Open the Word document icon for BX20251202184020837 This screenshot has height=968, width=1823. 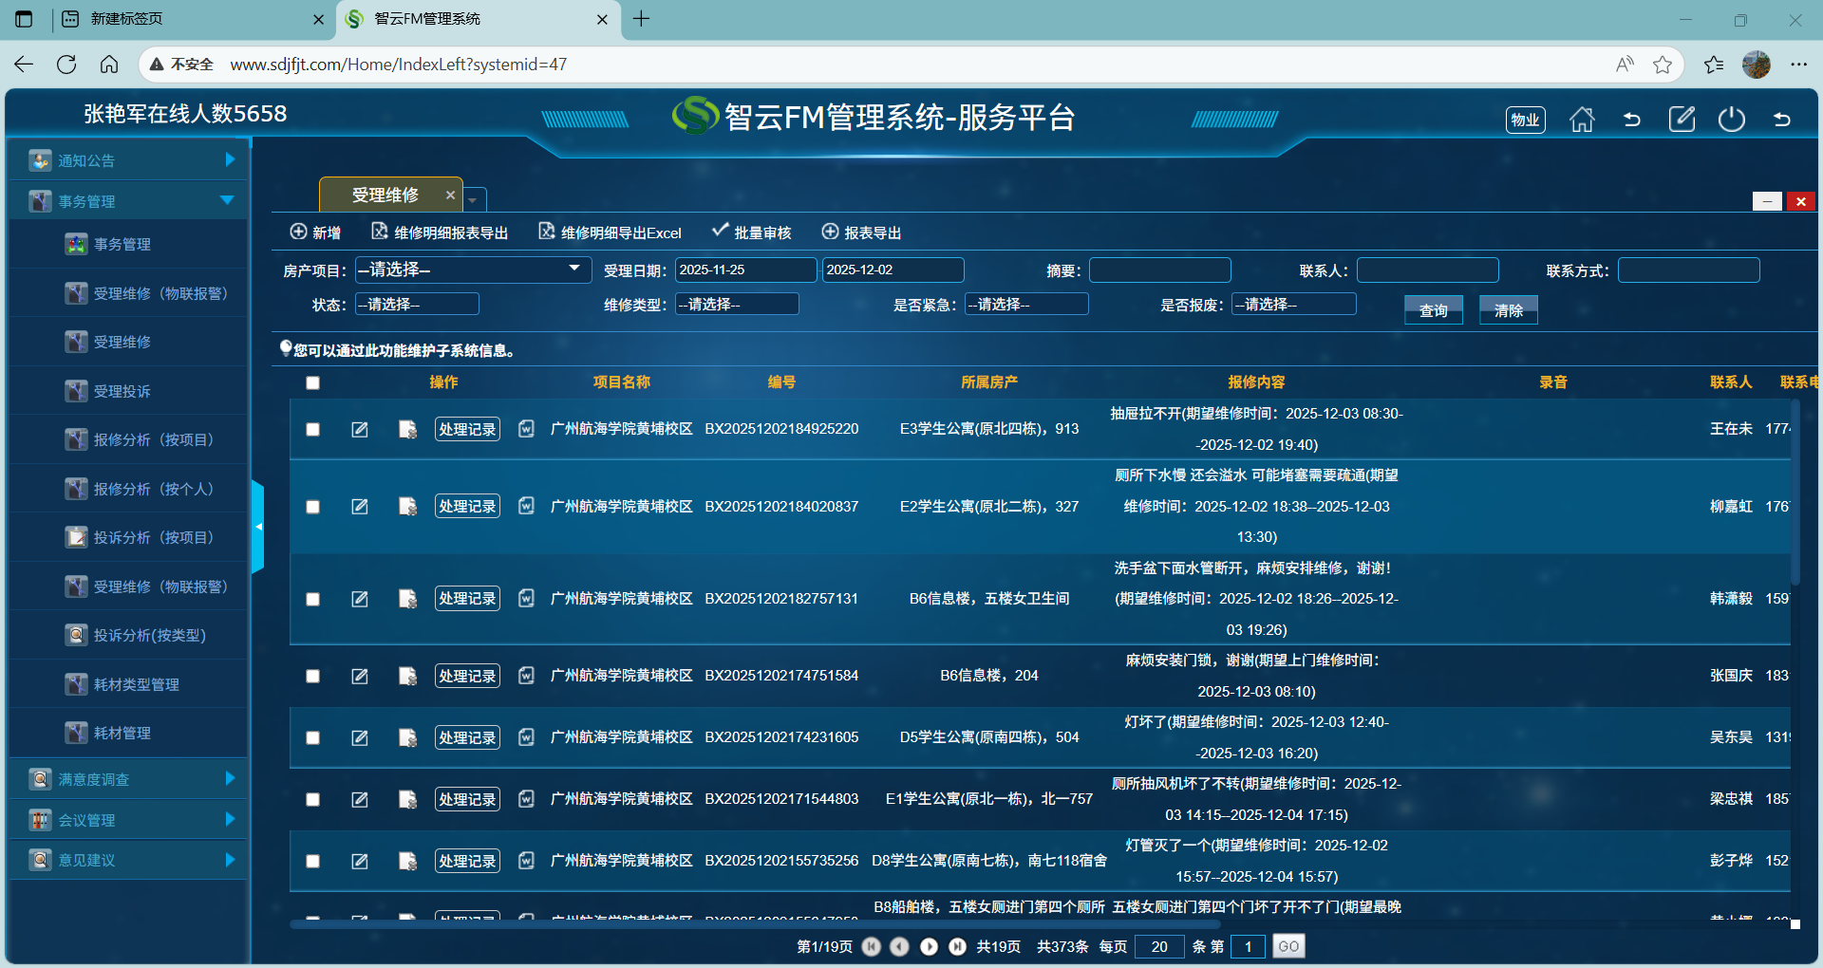pos(526,507)
